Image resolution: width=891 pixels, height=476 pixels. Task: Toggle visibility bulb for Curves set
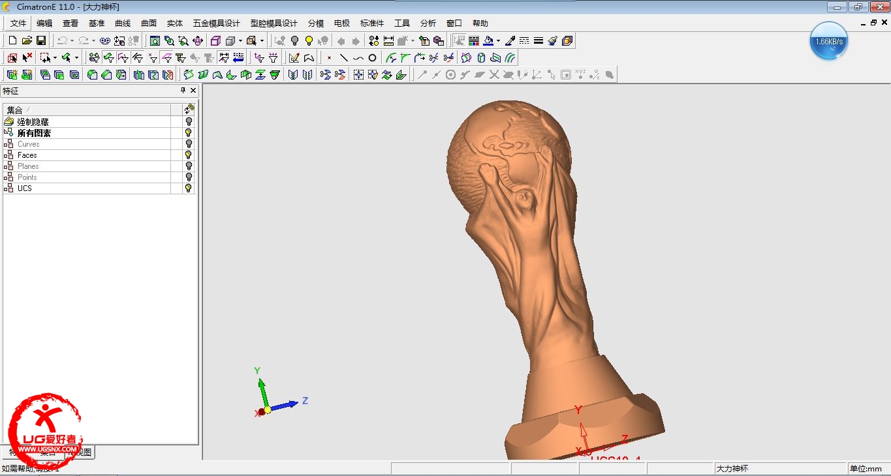(x=189, y=144)
